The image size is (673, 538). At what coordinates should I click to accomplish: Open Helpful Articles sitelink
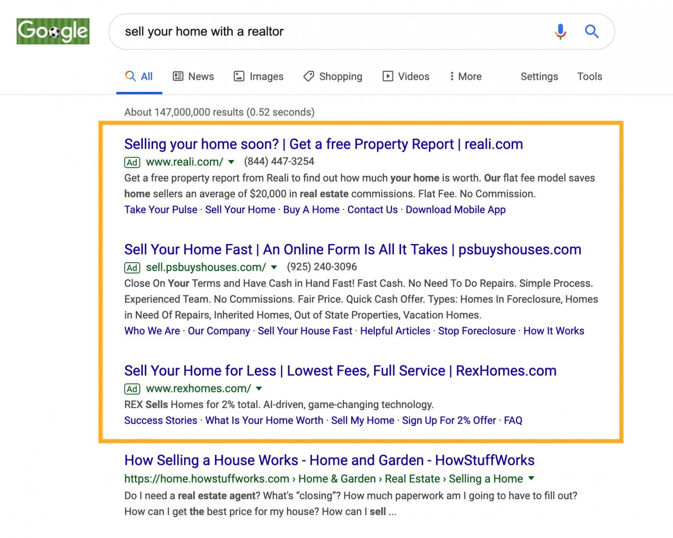pos(395,331)
